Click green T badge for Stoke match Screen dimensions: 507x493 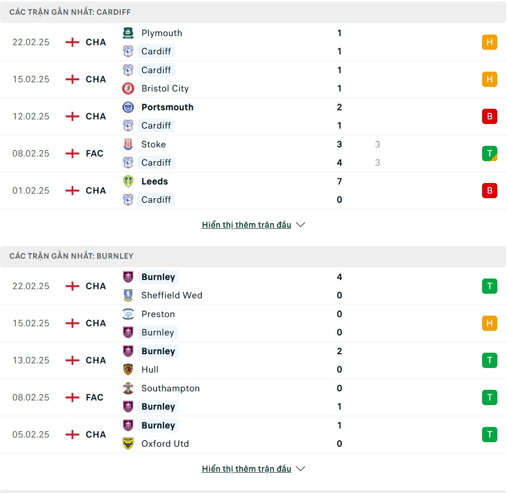(x=489, y=153)
